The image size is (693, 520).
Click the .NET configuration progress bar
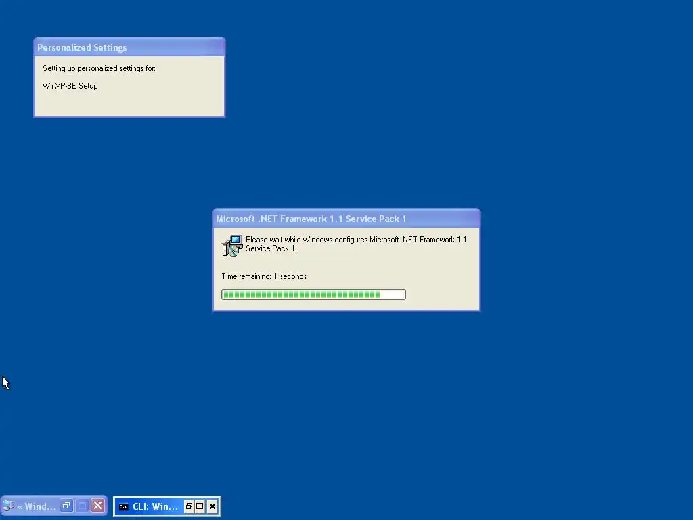(313, 295)
